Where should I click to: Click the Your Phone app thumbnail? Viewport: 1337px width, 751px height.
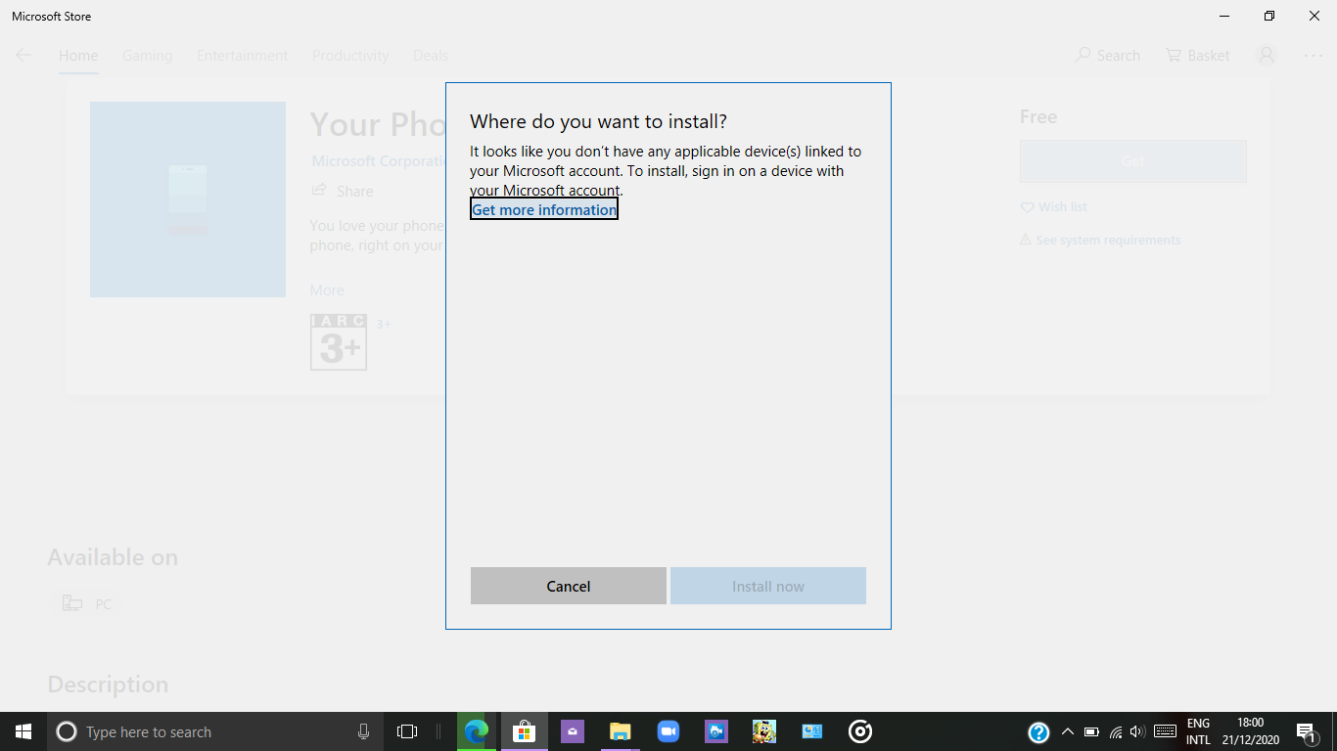[x=188, y=199]
